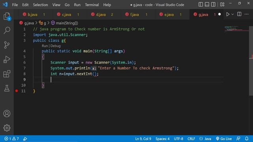
Task: Click the string "Enter a Number To check Armstrong"
Action: point(136,68)
